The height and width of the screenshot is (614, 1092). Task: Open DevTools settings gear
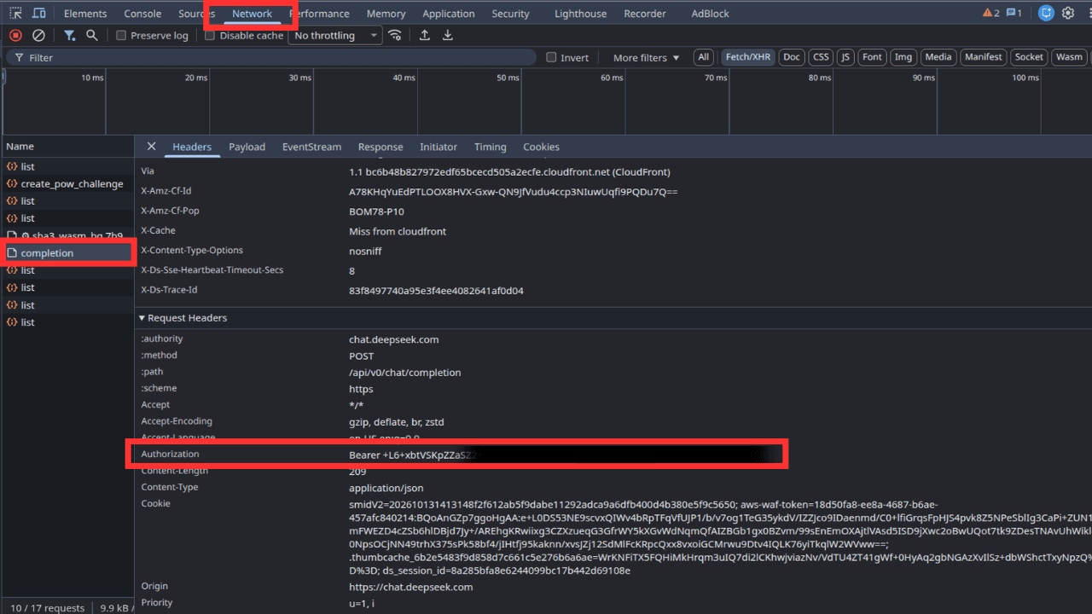(1068, 14)
